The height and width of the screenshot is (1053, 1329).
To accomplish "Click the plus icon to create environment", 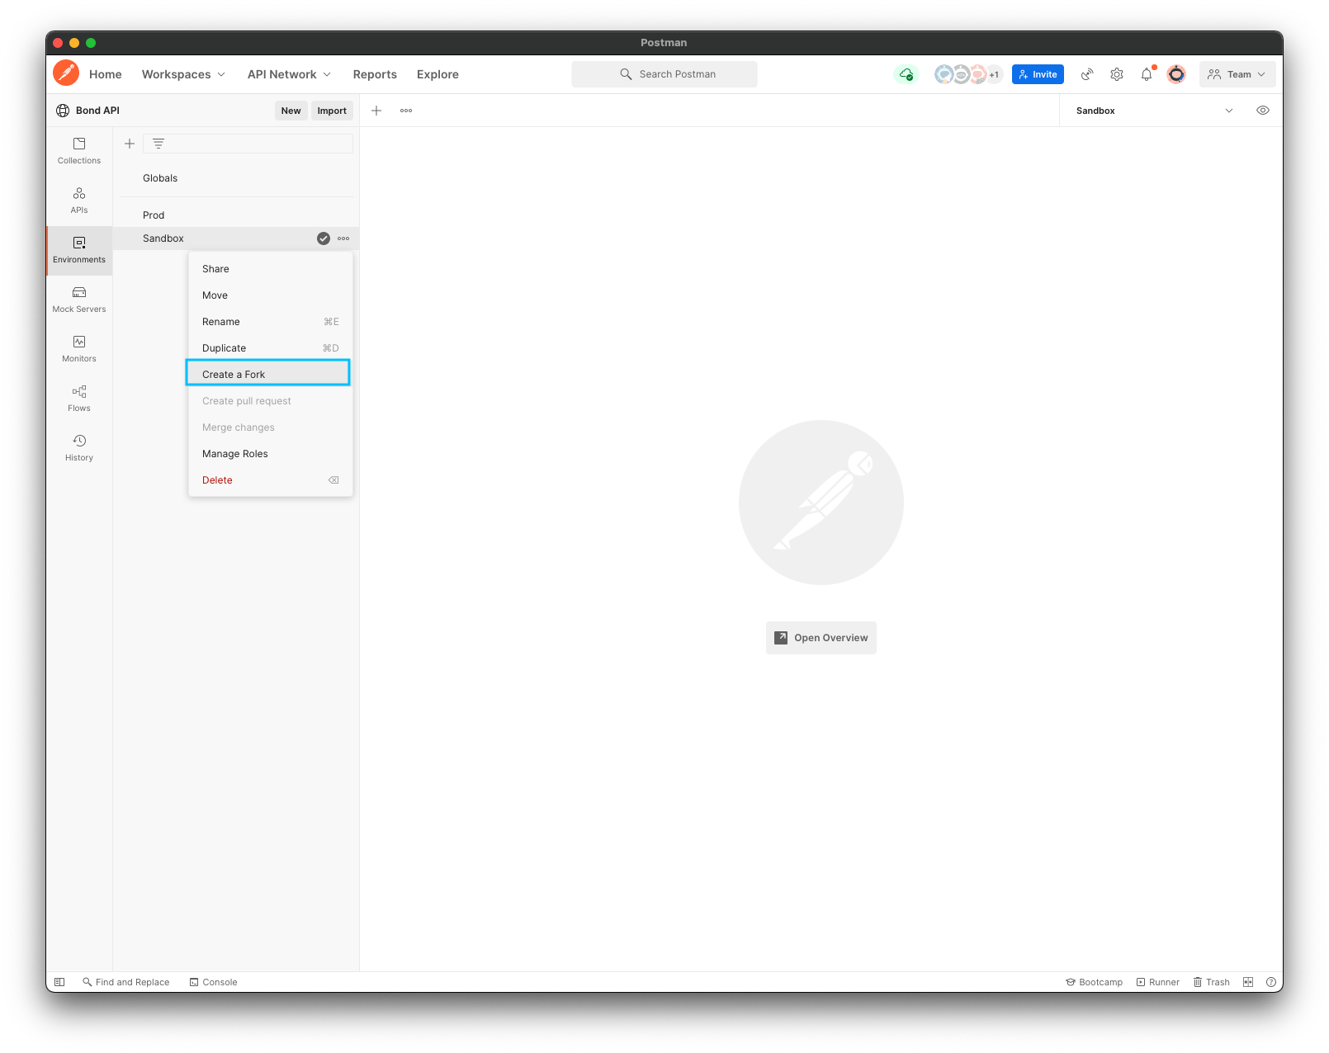I will (130, 144).
